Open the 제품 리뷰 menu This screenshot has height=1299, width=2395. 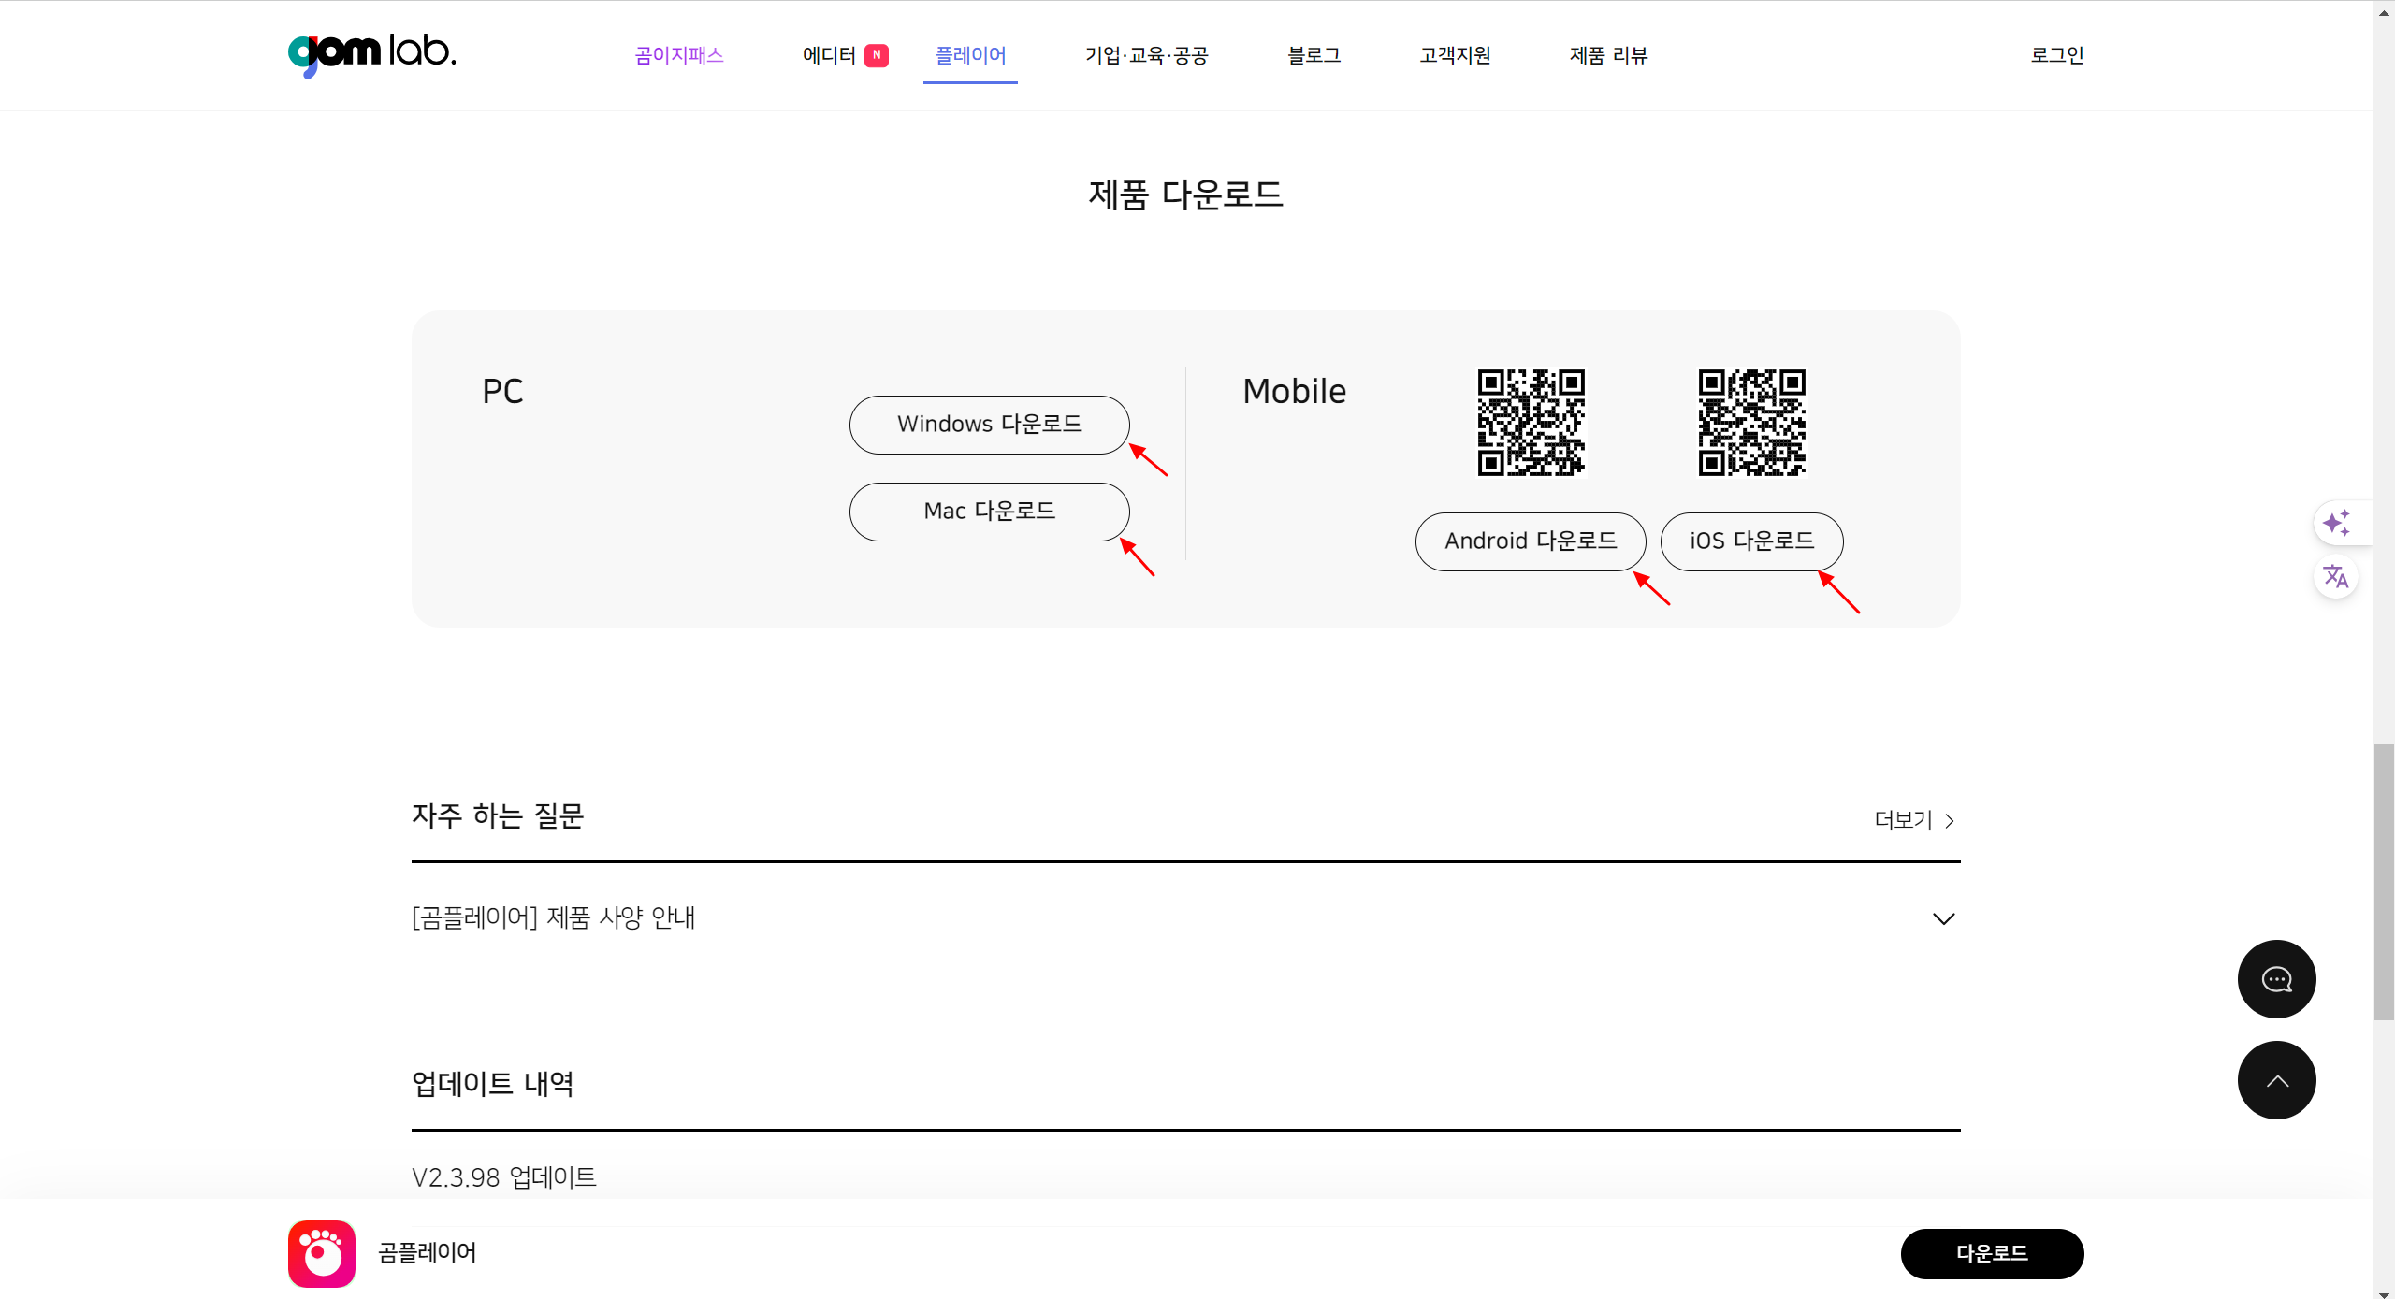(x=1608, y=55)
